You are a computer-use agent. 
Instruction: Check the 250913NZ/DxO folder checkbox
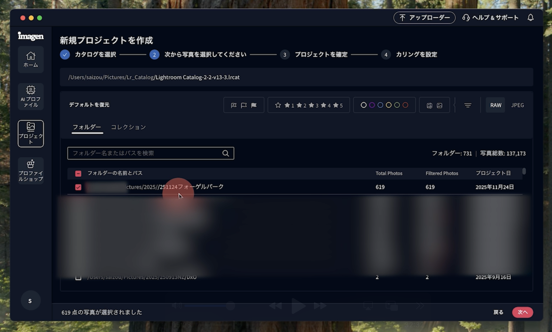(x=78, y=277)
